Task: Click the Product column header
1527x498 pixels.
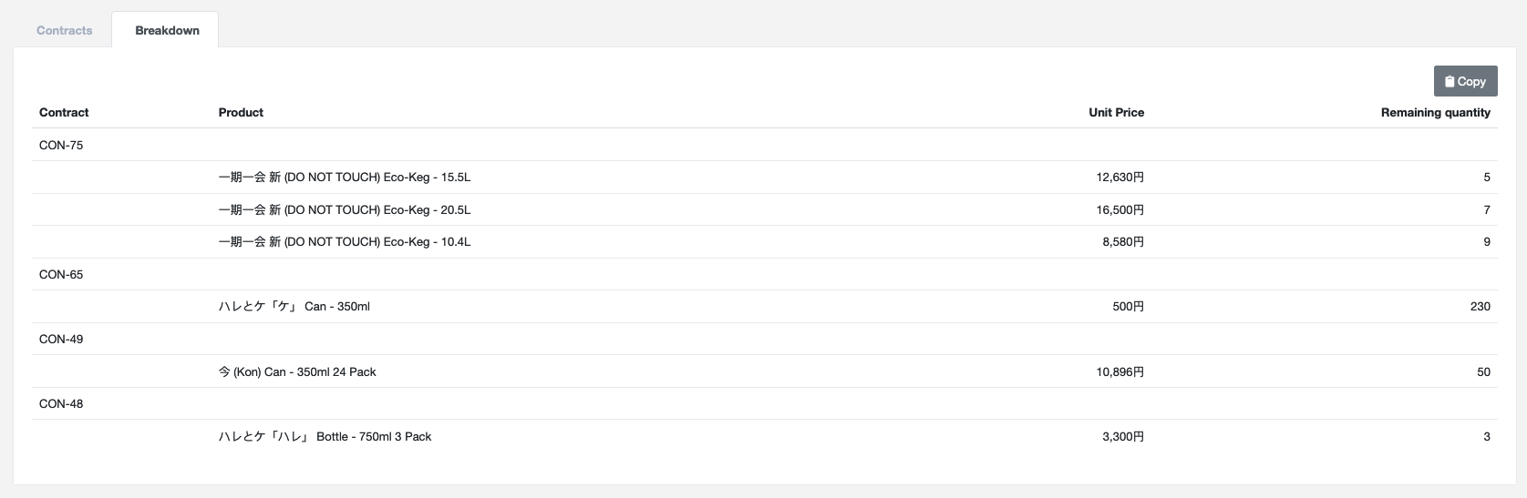Action: (x=241, y=112)
